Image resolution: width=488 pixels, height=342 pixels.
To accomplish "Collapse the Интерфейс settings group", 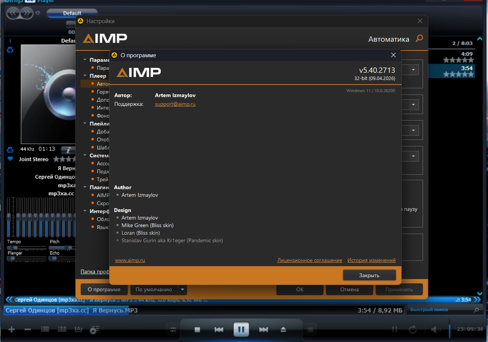I will pyautogui.click(x=85, y=211).
